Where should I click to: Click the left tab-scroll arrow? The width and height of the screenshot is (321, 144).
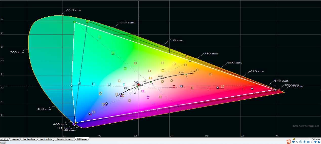[x=5, y=139]
